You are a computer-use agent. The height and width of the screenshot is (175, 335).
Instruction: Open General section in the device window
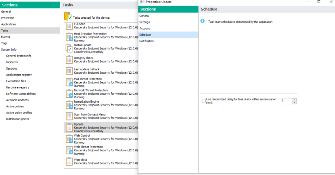tap(30, 11)
